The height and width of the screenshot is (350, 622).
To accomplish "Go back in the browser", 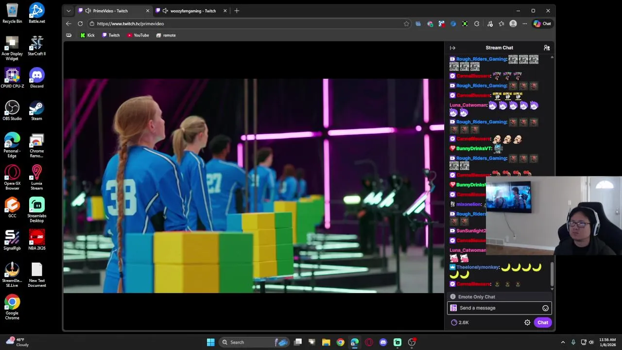I will [x=69, y=23].
